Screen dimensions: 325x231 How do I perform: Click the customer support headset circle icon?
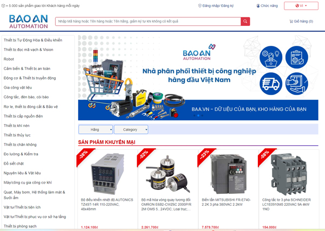point(271,57)
